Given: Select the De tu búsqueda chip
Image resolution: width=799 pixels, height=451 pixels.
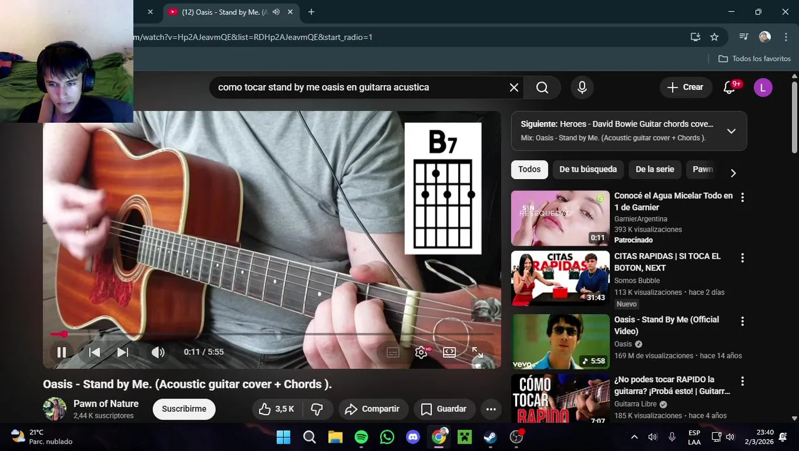Looking at the screenshot, I should coord(588,169).
